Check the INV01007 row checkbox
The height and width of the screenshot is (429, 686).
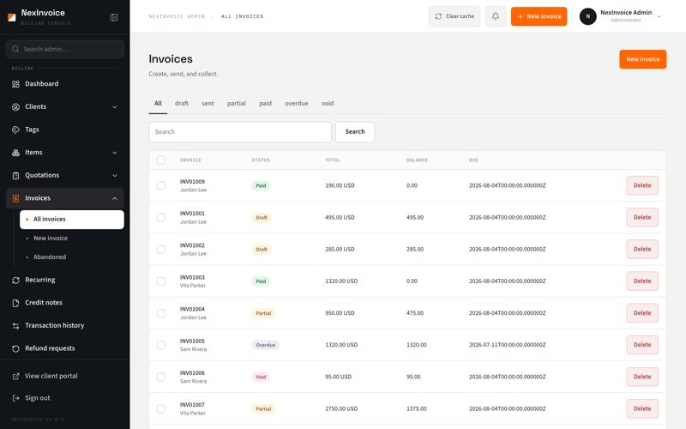161,409
